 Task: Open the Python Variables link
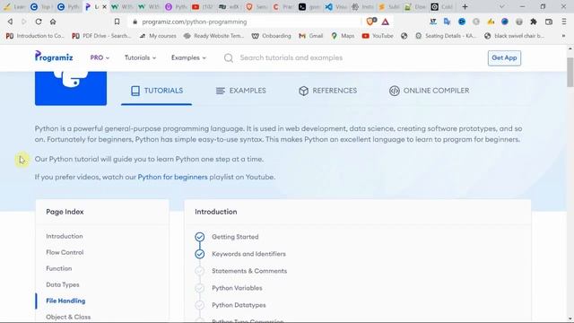tap(237, 288)
